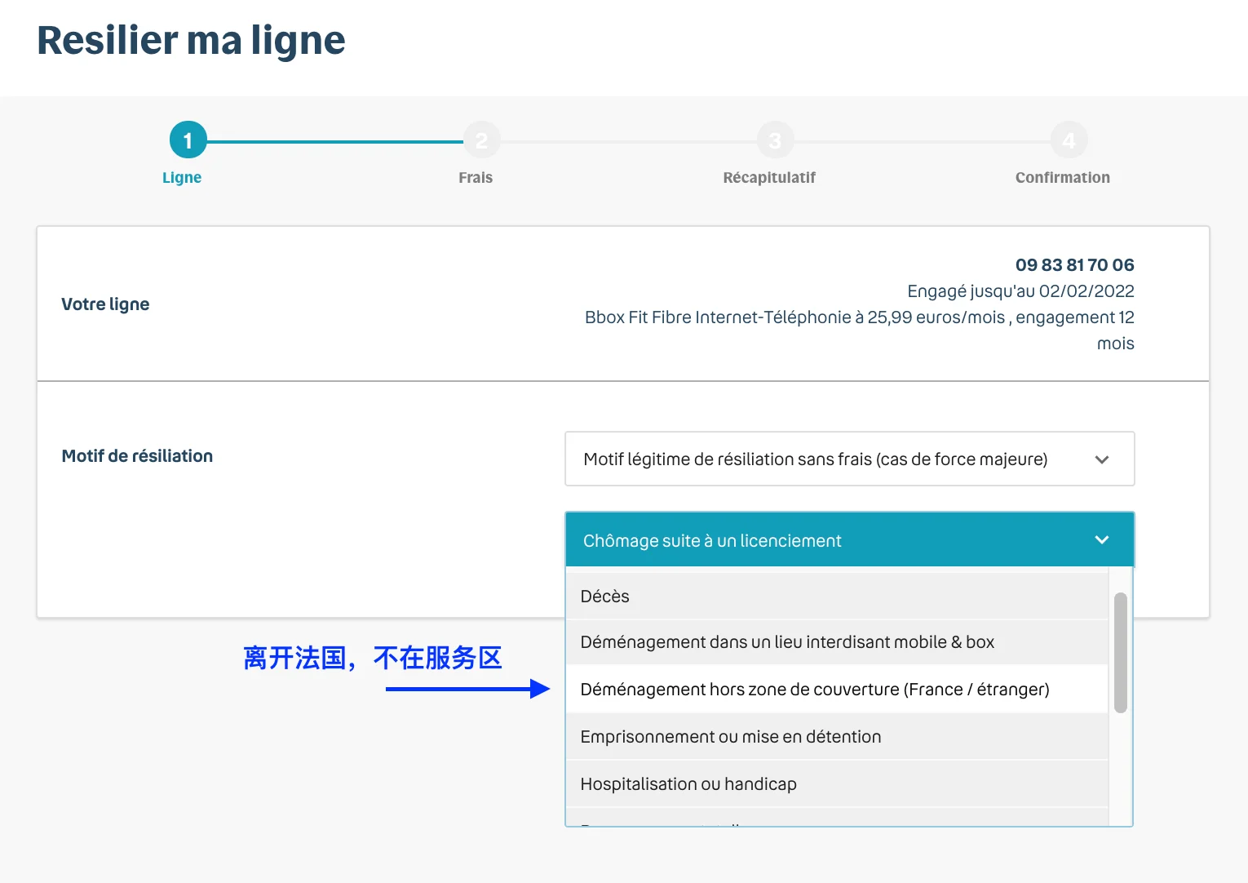Screen dimensions: 1248x883
Task: Click the Bbox Fit Fibre offer description
Action: pos(860,330)
